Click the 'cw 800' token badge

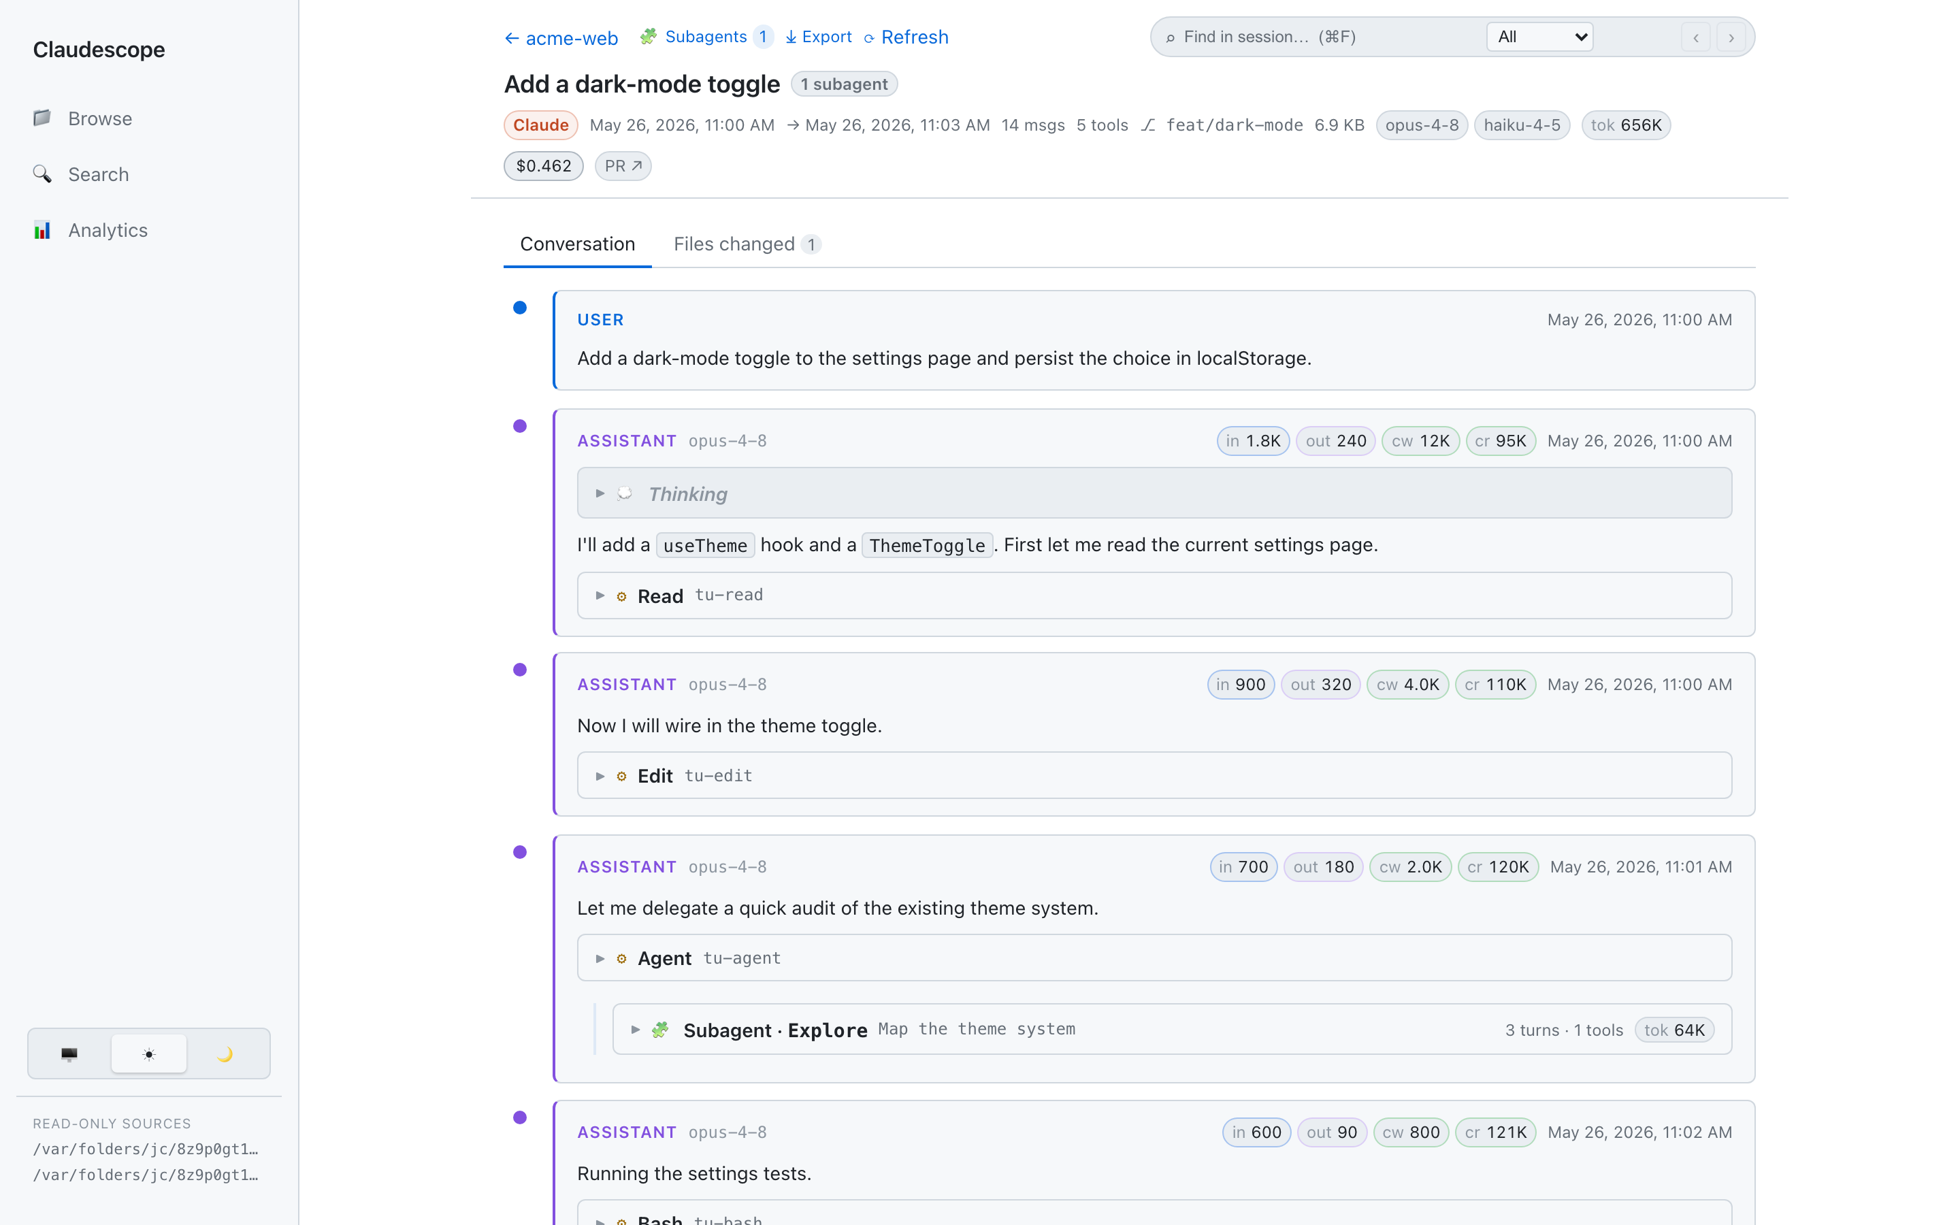click(1411, 1132)
